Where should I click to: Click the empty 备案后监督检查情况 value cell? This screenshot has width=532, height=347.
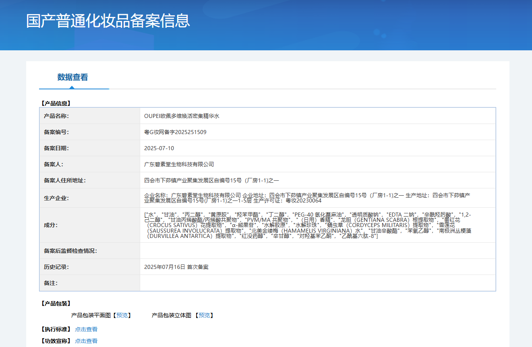click(317, 251)
